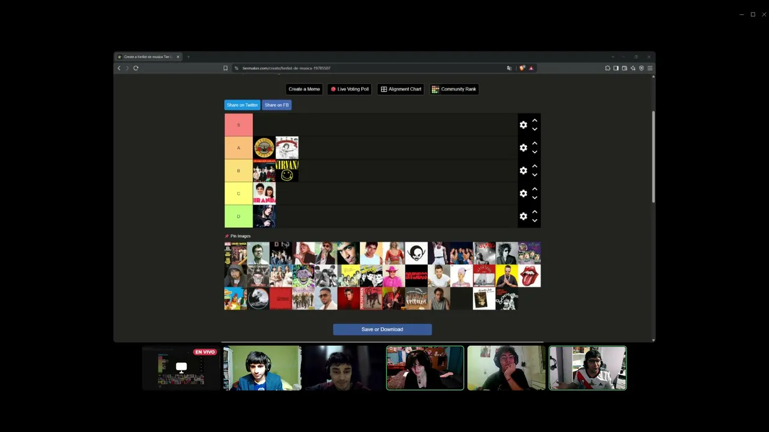Pick the pink cowboy hat artist image
769x432 pixels.
[394, 276]
